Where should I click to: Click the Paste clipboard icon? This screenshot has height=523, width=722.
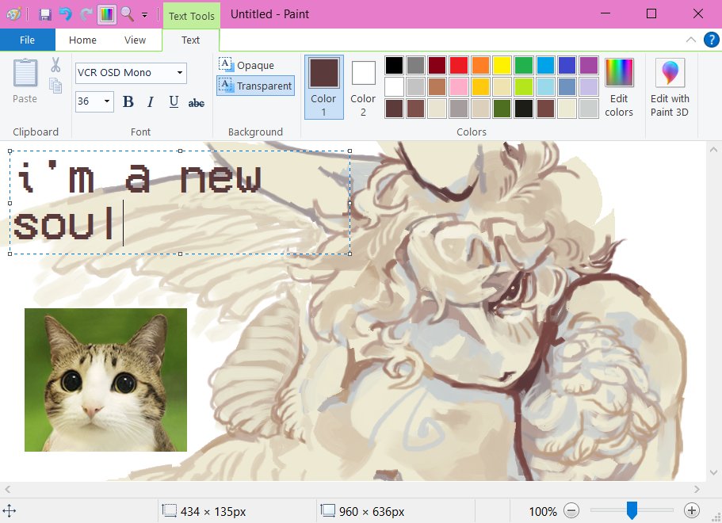[x=25, y=73]
